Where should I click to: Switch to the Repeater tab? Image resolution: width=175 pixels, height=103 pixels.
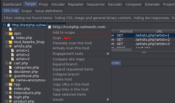point(76,4)
